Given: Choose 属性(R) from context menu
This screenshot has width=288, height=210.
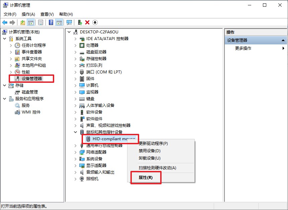Looking at the screenshot, I should (146, 178).
